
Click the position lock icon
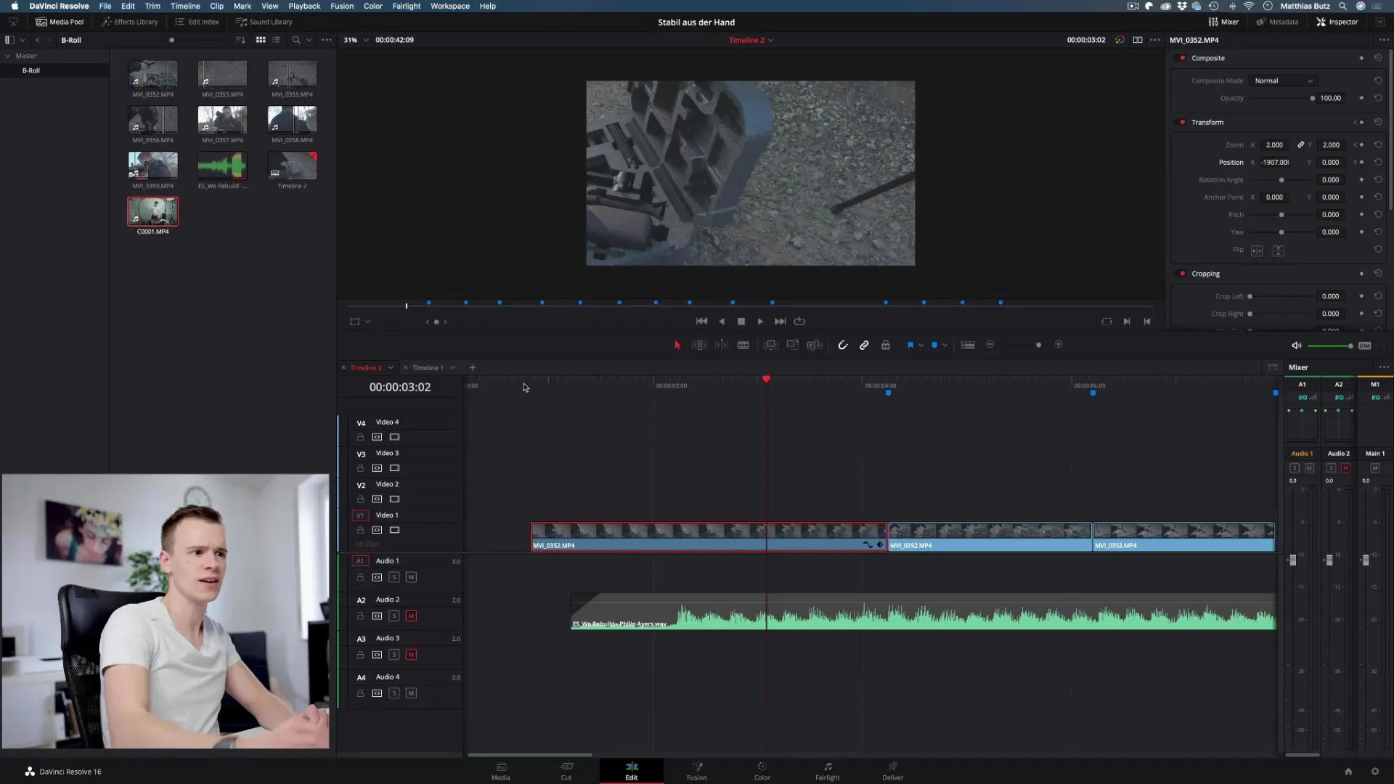[886, 346]
